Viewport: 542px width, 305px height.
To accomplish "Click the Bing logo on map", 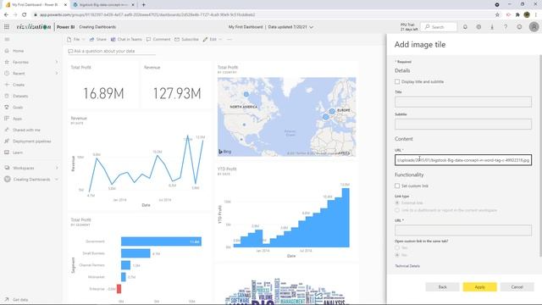I will (x=225, y=152).
